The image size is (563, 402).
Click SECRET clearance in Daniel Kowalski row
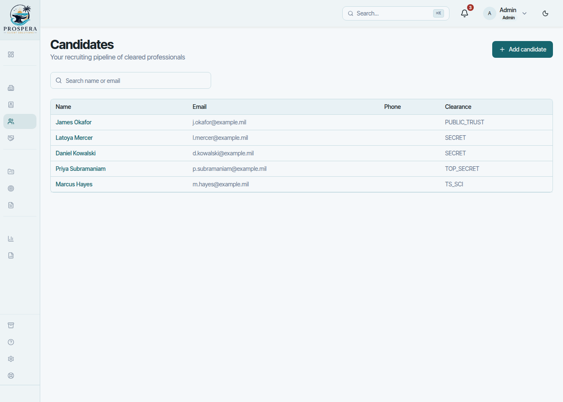click(x=455, y=153)
